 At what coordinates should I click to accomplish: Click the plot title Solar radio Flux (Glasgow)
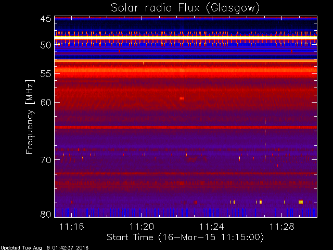(x=185, y=8)
